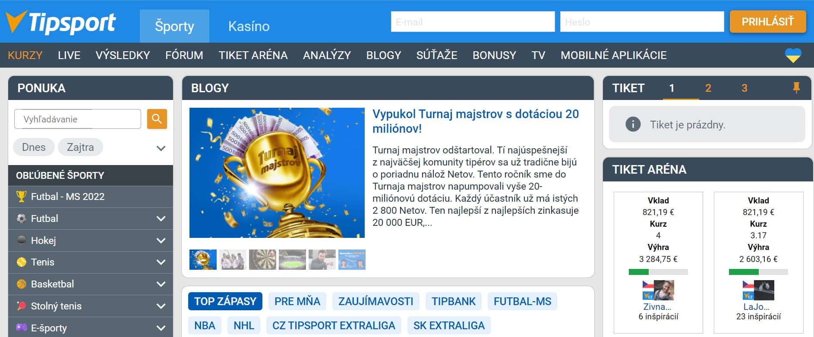Select ticket tab 1
This screenshot has height=337, width=814.
tap(672, 88)
